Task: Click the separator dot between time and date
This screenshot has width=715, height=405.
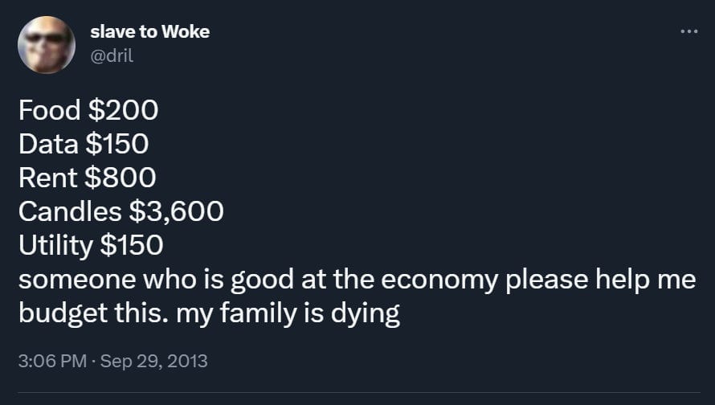Action: [92, 361]
